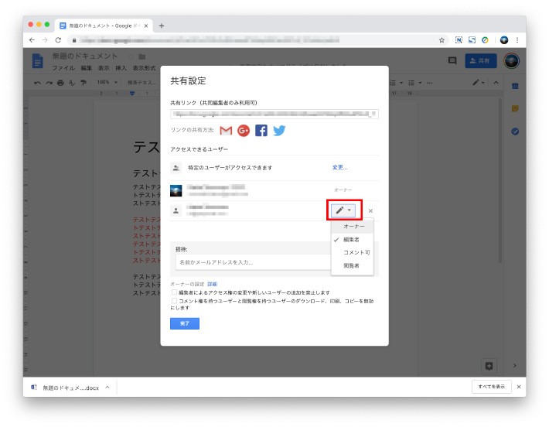Click the Chrome profile icon in the toolbar
Viewport: 549px width, 427px height.
[504, 40]
